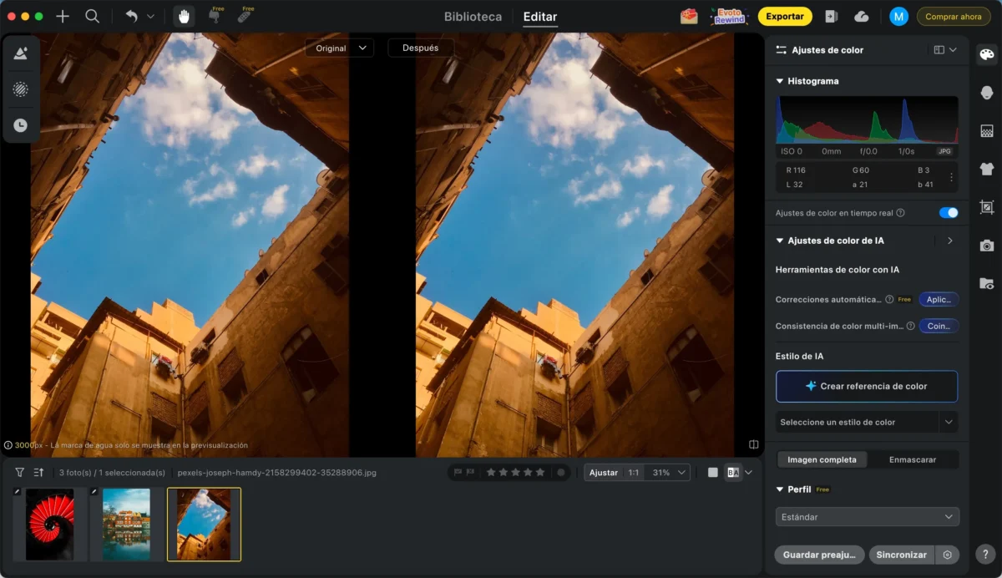1002x578 pixels.
Task: Open the clothing t-shirt panel icon
Action: point(987,169)
